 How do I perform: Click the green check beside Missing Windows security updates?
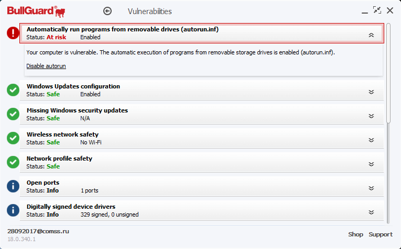click(13, 114)
